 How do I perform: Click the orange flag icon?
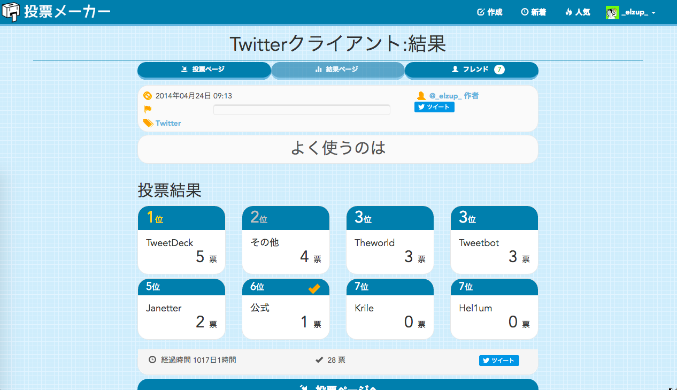(x=148, y=109)
